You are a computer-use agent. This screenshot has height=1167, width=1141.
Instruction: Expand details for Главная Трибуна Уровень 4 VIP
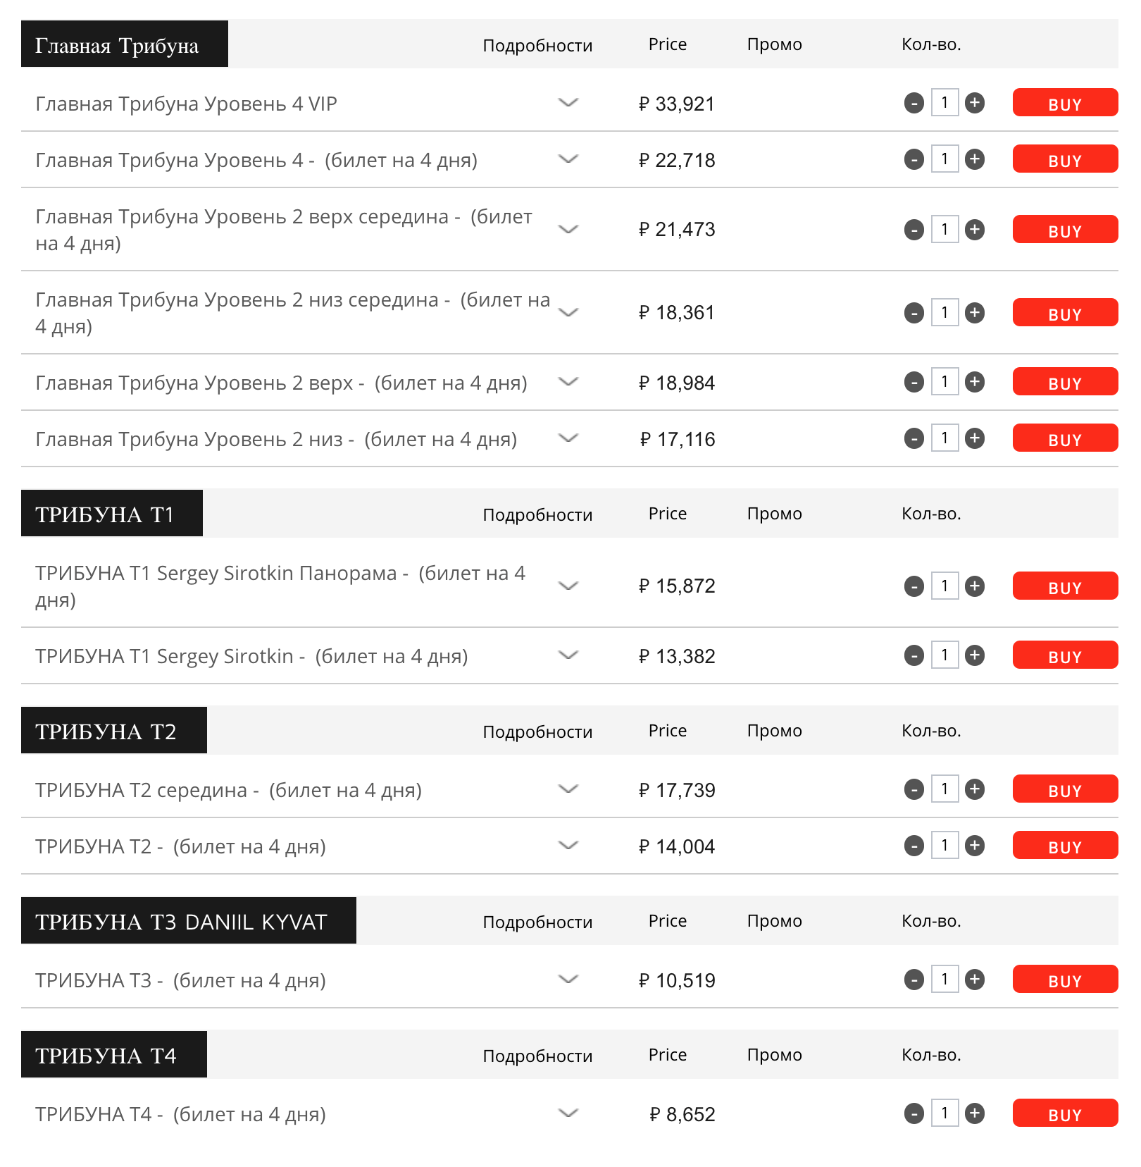568,103
